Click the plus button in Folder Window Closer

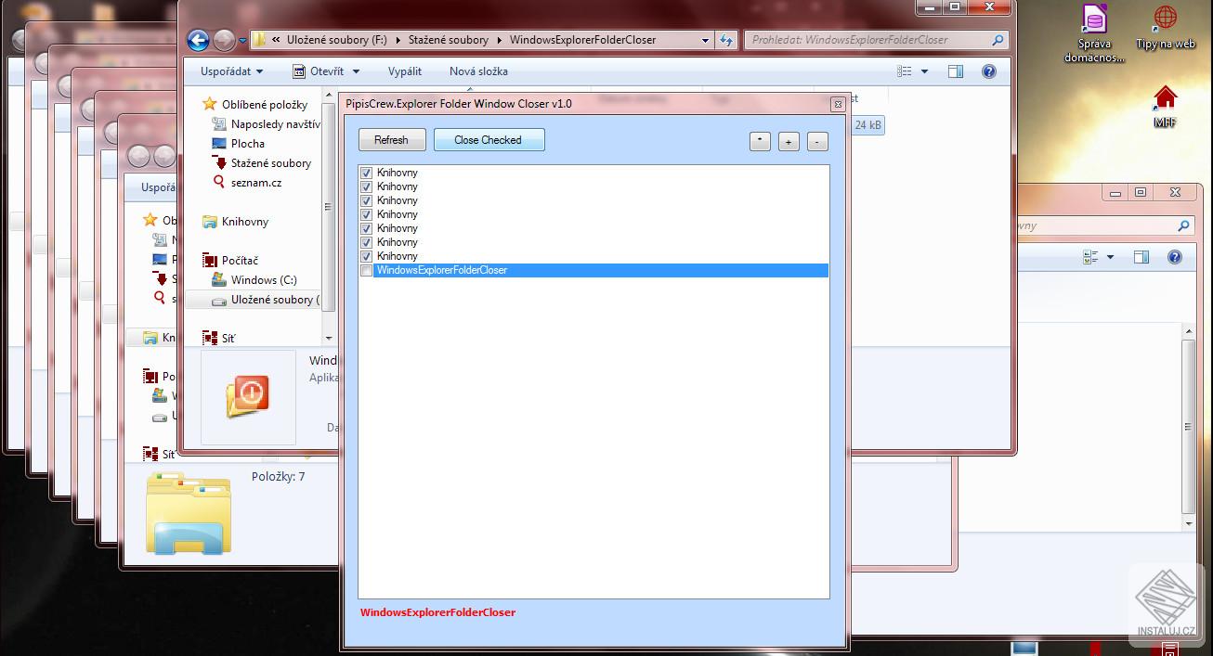point(789,141)
